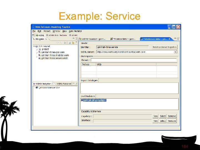Click the Default namespace field
This screenshot has height=150, width=200.
(134, 60)
